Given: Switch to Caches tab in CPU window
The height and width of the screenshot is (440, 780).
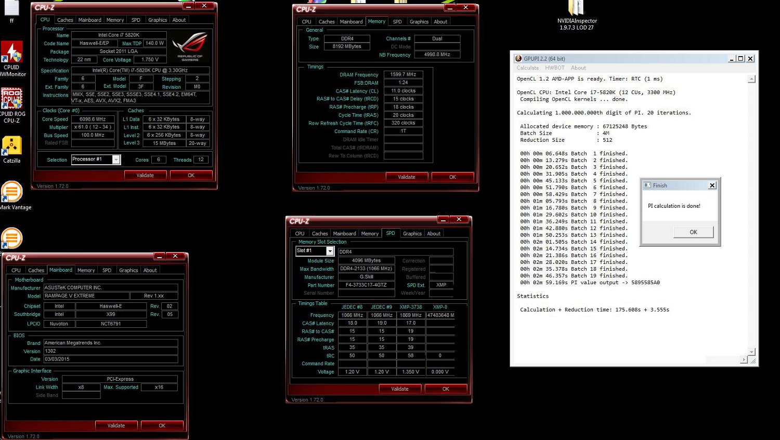Looking at the screenshot, I should [65, 20].
